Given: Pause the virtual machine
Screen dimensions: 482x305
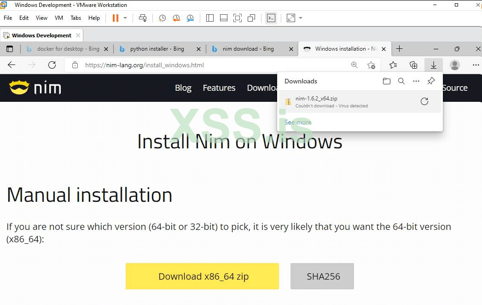Looking at the screenshot, I should 115,18.
